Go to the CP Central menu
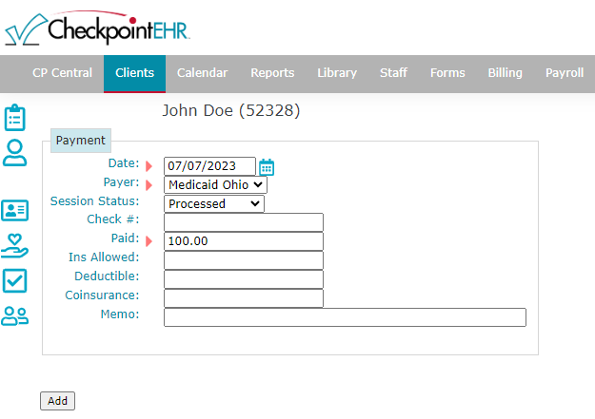This screenshot has height=419, width=595. (62, 73)
